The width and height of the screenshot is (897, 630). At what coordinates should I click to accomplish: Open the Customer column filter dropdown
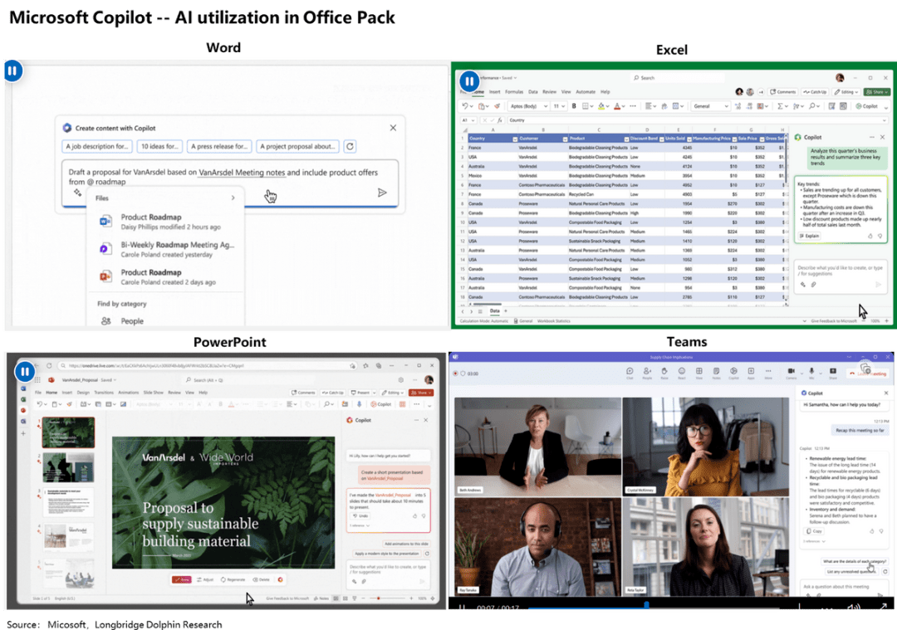click(565, 139)
